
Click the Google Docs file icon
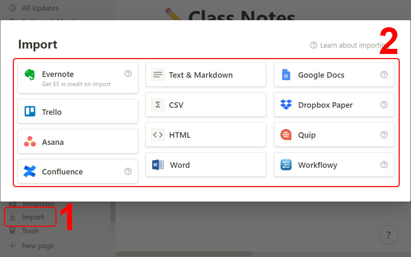click(x=286, y=75)
